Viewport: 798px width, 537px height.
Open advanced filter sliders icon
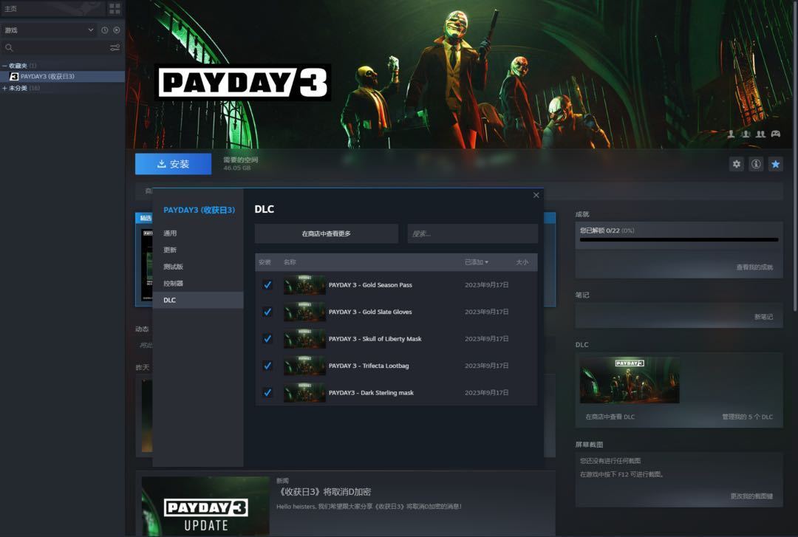[115, 47]
